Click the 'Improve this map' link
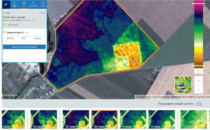Image resolution: width=210 pixels, height=130 pixels. click(182, 97)
